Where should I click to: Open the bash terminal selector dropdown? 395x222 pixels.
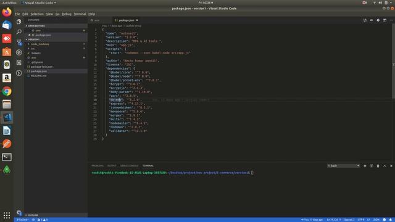343,166
